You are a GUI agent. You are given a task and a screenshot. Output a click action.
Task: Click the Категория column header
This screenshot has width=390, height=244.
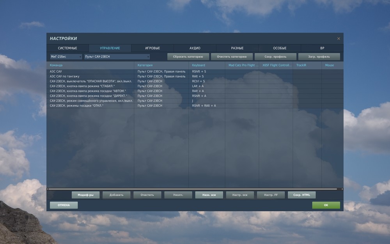click(161, 65)
